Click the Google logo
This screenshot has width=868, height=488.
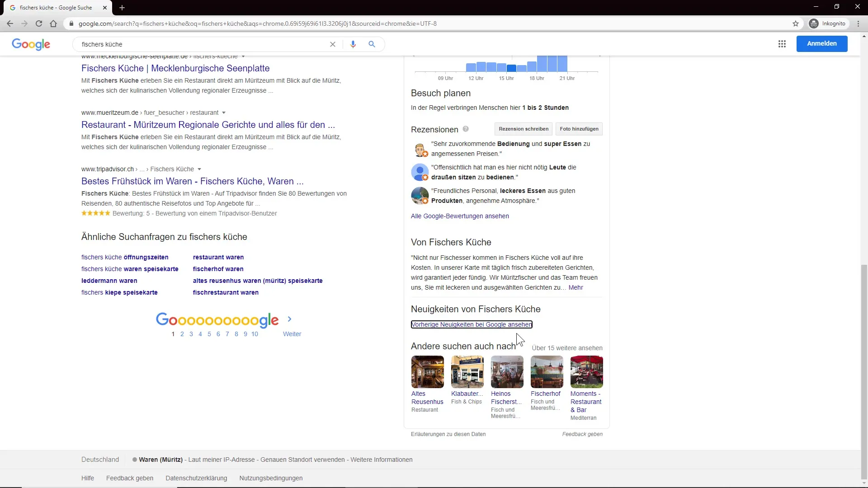(31, 44)
